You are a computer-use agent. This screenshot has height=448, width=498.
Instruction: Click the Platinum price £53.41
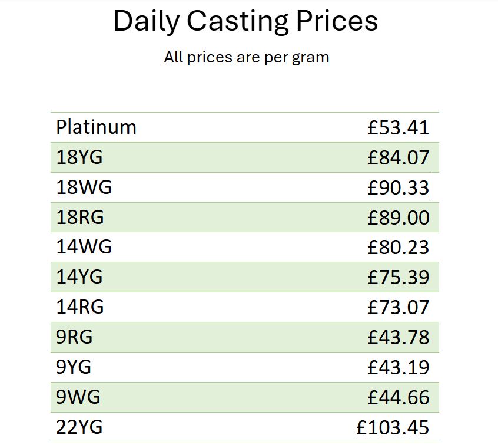click(x=399, y=128)
